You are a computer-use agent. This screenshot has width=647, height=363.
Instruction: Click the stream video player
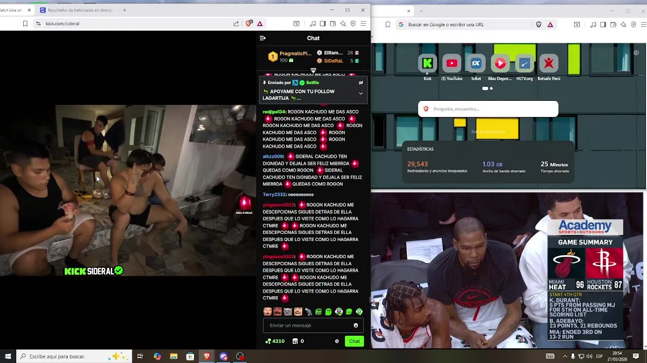click(128, 190)
